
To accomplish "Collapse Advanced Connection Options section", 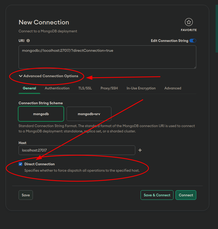I will 49,76.
